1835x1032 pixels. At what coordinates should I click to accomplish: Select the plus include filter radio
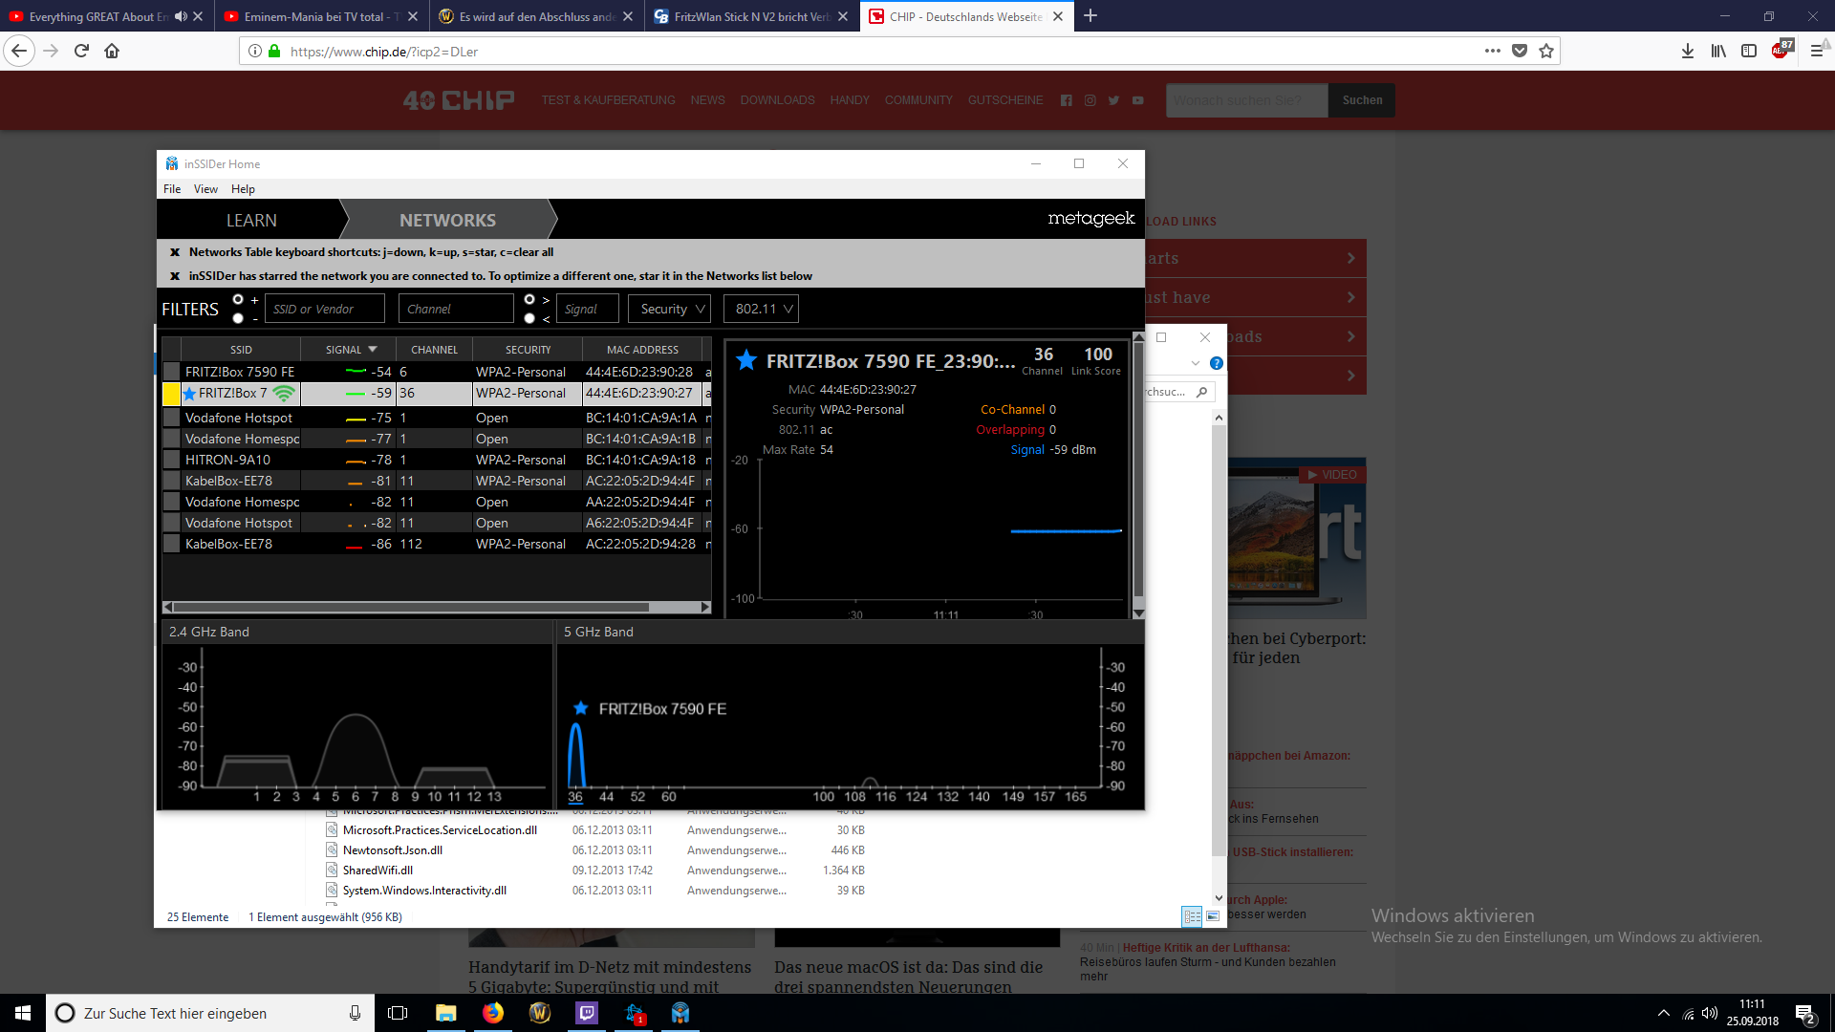point(238,300)
